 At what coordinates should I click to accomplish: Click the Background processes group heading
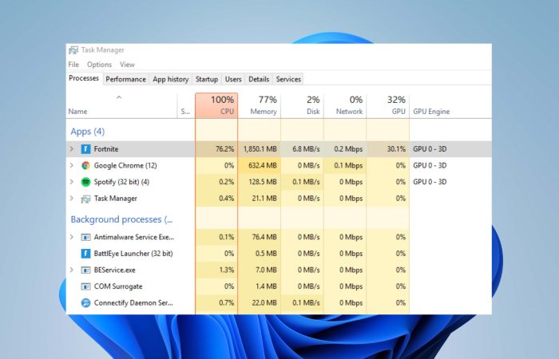point(121,219)
